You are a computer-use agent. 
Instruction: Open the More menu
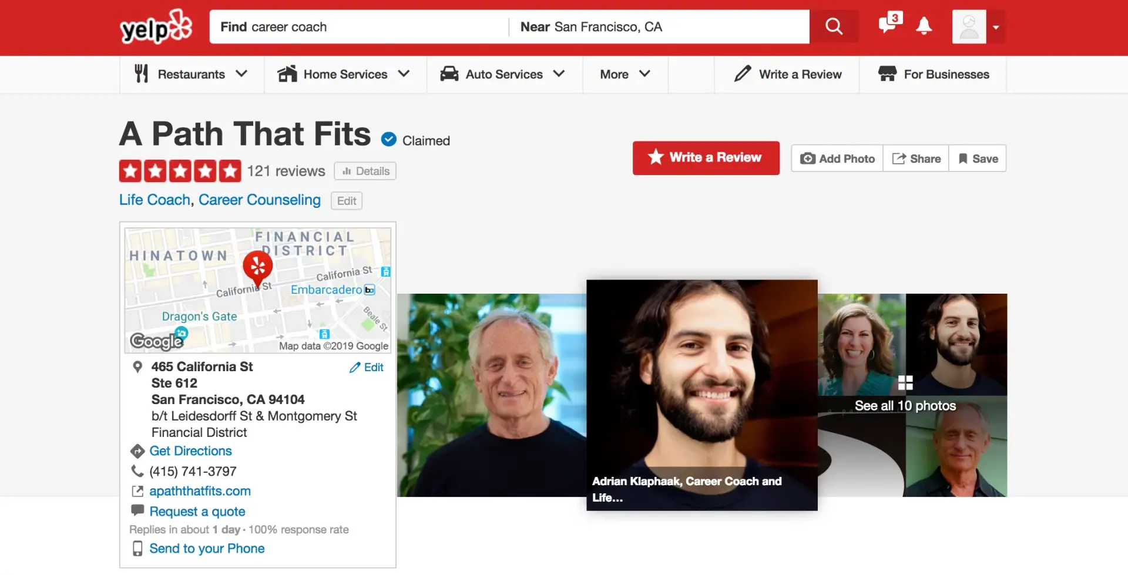(x=625, y=75)
